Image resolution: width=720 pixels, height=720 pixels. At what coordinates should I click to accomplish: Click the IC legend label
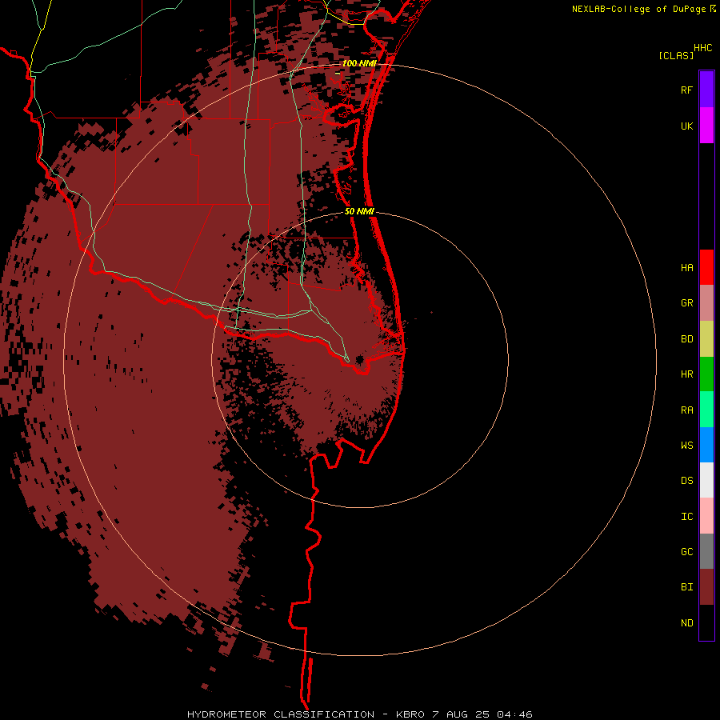[x=686, y=517]
